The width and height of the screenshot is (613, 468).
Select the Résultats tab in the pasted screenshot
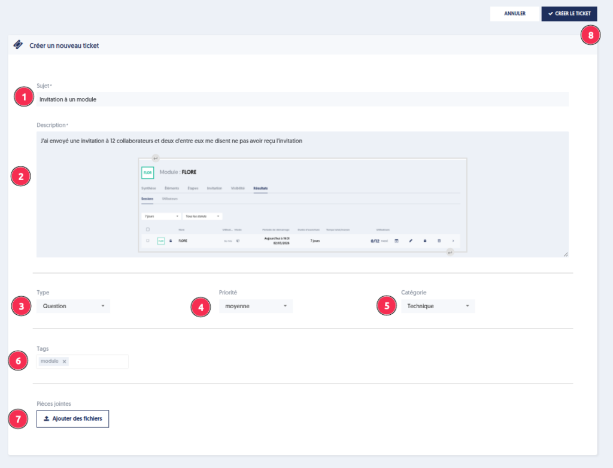(x=260, y=188)
